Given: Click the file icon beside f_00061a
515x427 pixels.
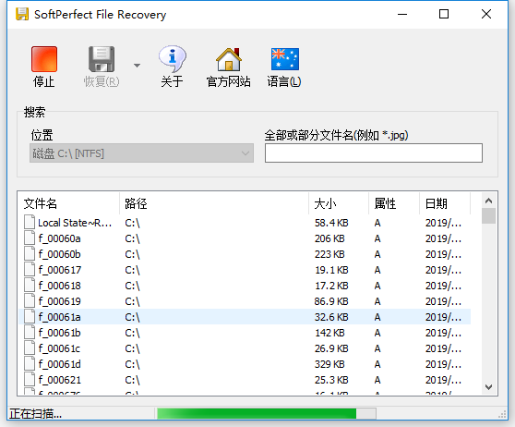Looking at the screenshot, I should tap(30, 316).
